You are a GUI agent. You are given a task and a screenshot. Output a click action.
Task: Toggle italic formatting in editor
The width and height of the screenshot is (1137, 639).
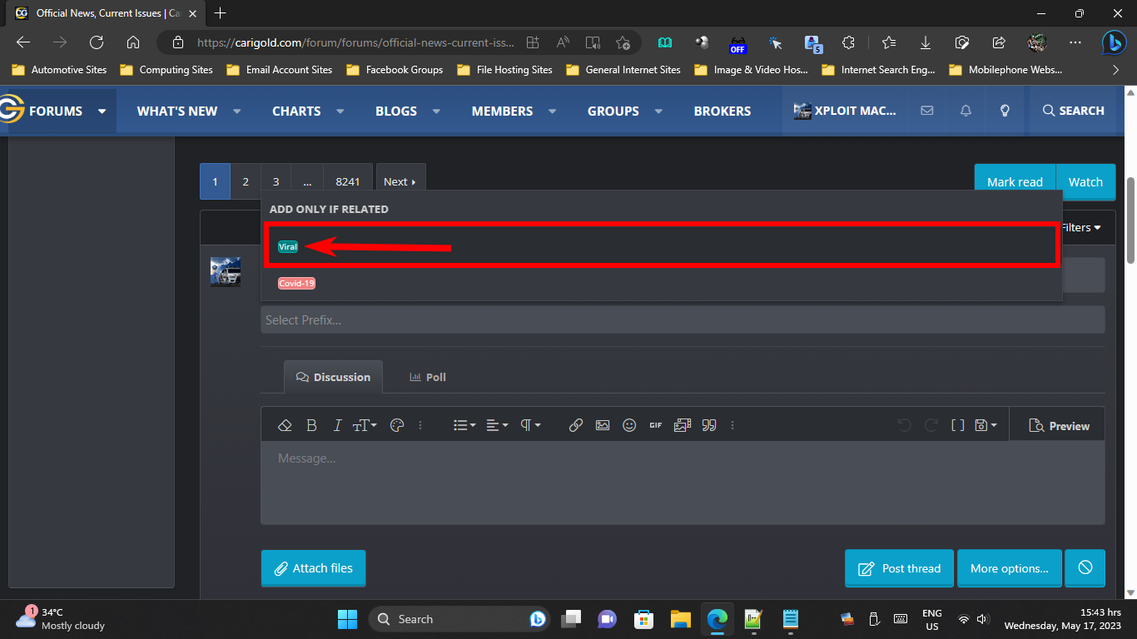coord(337,425)
